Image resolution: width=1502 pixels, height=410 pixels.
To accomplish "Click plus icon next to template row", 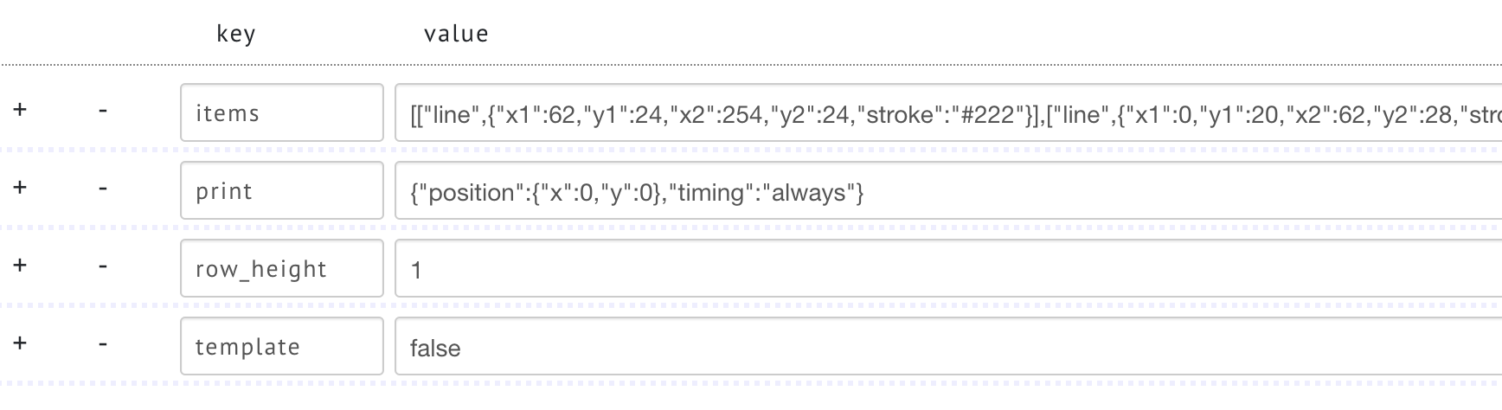I will tap(20, 343).
